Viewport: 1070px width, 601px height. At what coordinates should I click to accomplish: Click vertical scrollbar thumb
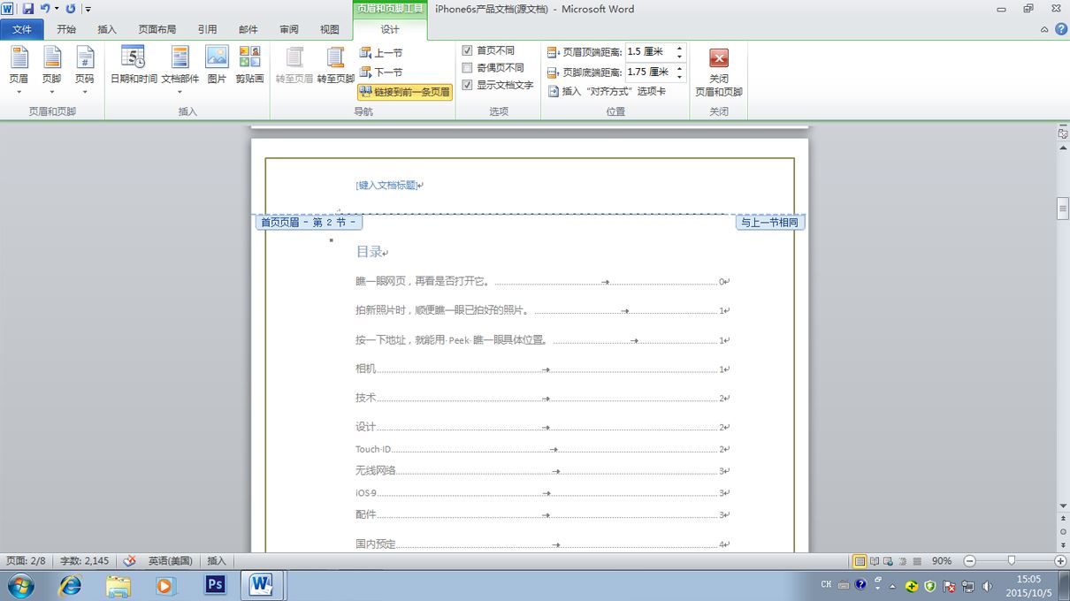pos(1063,209)
